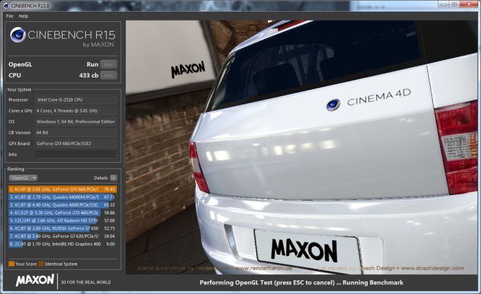Screen dimensions: 481x294
Task: Click the orange Your Score legend swatch
Action: click(x=12, y=264)
